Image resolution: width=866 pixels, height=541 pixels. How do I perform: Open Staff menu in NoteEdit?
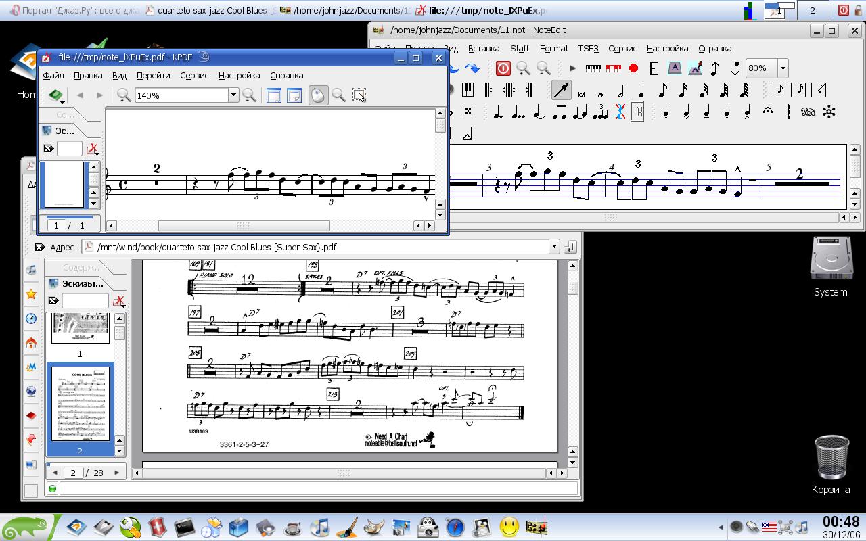point(520,48)
